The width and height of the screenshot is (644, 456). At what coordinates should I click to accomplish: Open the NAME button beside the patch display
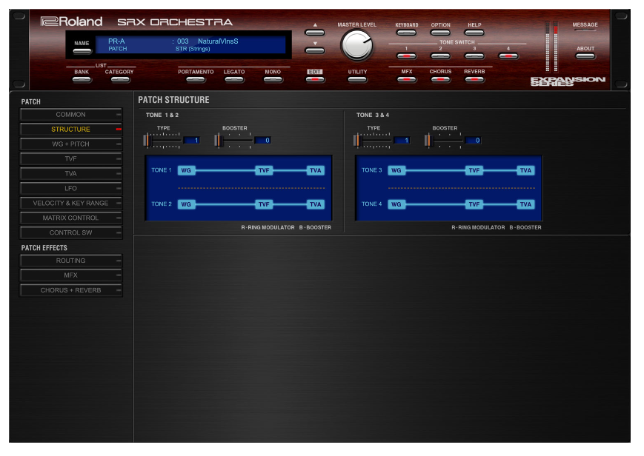click(82, 51)
